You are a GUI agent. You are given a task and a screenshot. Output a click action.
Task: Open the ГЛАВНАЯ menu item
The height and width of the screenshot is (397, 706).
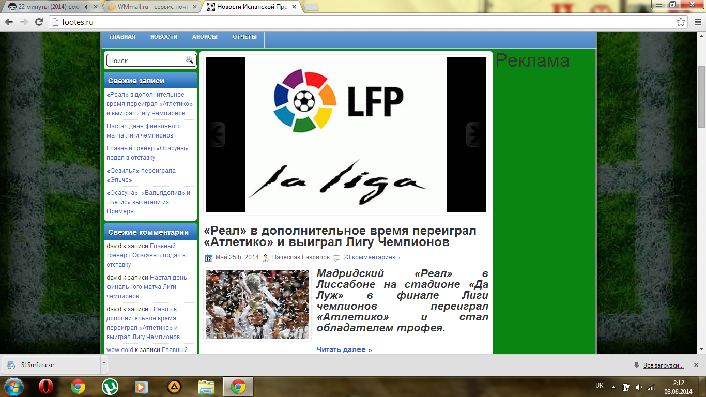tap(122, 37)
